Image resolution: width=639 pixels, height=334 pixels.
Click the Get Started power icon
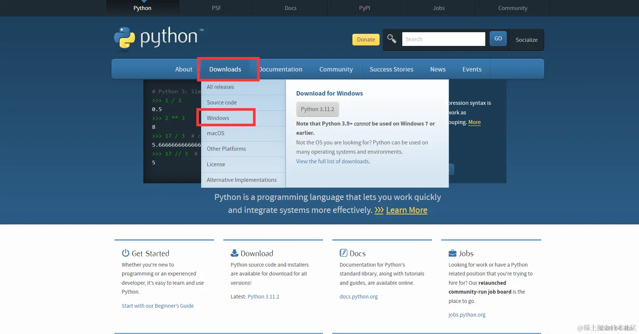[126, 253]
